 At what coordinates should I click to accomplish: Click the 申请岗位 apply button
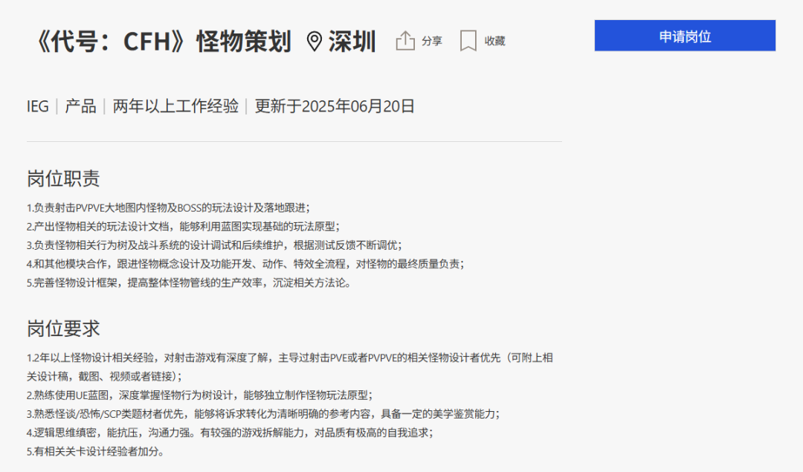click(x=684, y=35)
